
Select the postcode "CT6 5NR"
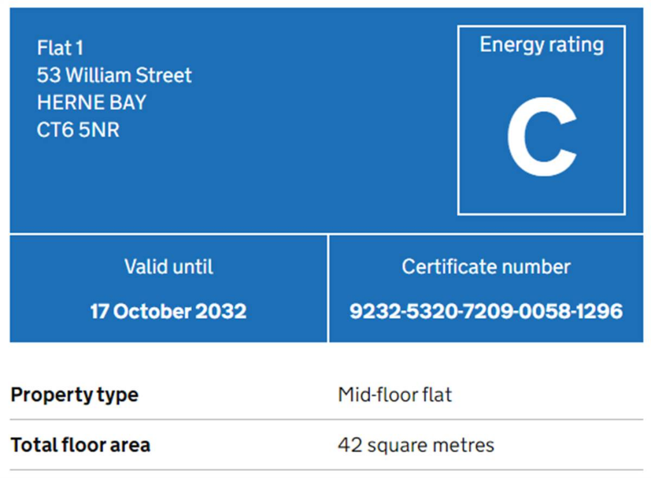point(78,130)
